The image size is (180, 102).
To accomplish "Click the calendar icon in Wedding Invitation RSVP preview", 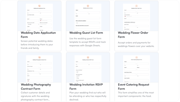I will click(x=88, y=57).
